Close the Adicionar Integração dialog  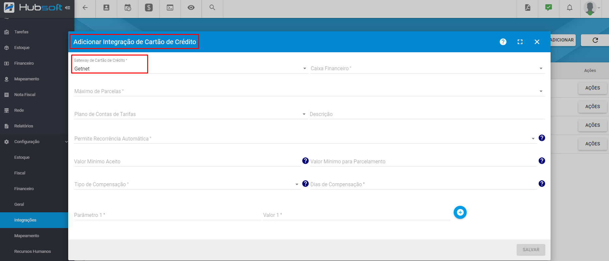pos(537,42)
